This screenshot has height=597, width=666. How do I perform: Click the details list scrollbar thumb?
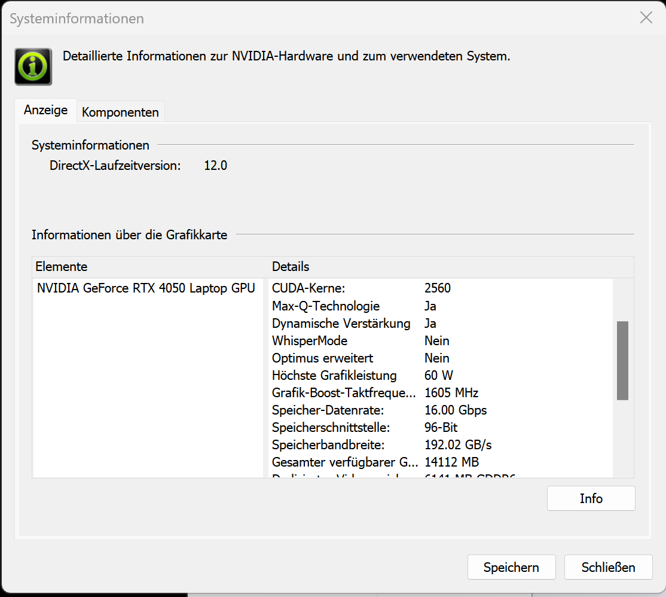622,360
